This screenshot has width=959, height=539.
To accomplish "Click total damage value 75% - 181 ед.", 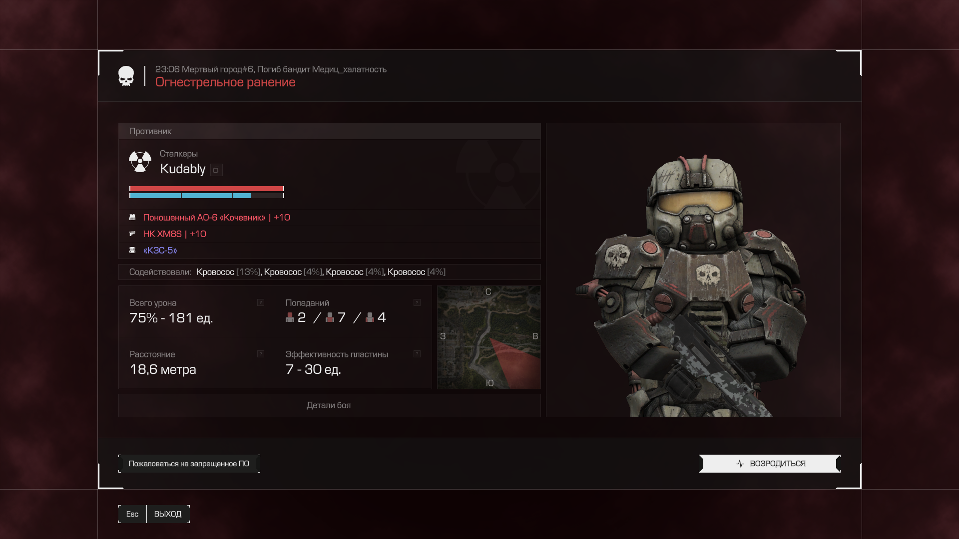I will click(x=171, y=318).
